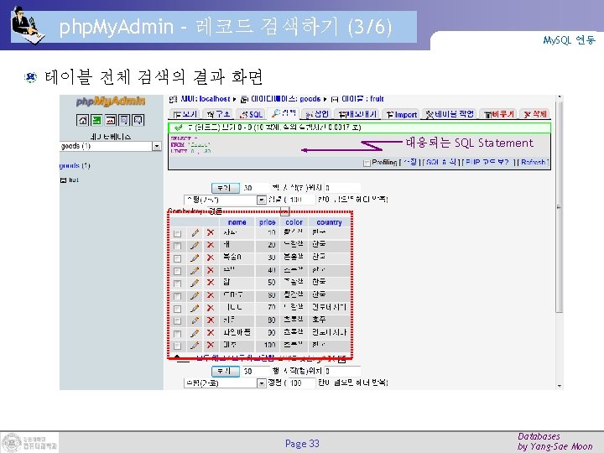The width and height of the screenshot is (604, 453).
Task: Click the vertical scrollbar of the phpMyAdmin page
Action: tap(560, 206)
